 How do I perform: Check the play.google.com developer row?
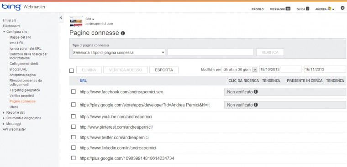(74, 105)
